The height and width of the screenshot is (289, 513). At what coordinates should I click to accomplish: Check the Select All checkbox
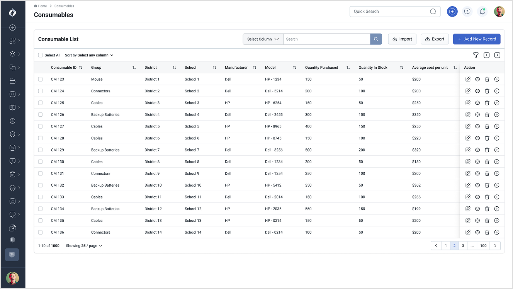41,55
